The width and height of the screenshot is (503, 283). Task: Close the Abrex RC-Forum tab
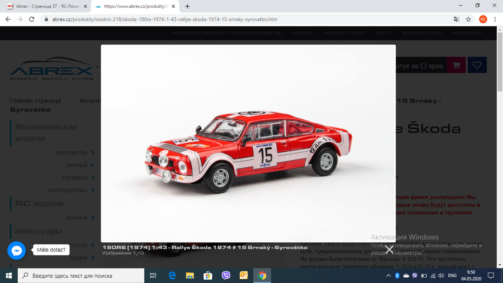85,6
